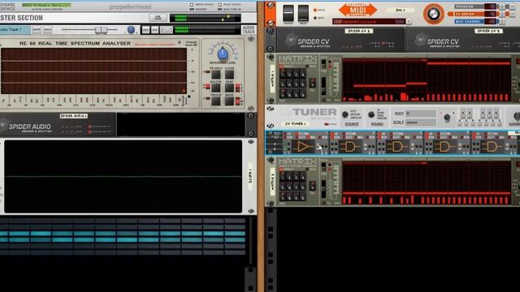Toggle the pattern enable LED on the lower Matrix
The width and height of the screenshot is (520, 292).
pos(282,170)
